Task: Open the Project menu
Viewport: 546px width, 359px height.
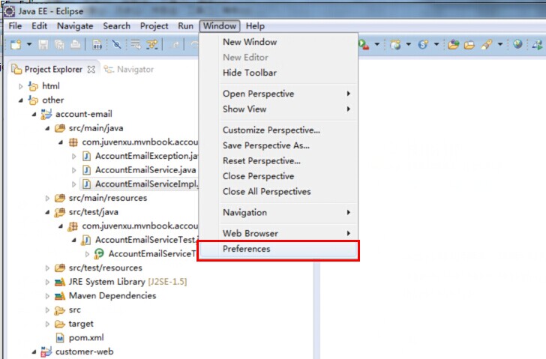Action: (154, 26)
